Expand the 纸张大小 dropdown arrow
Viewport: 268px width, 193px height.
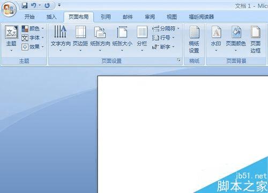[x=122, y=50]
